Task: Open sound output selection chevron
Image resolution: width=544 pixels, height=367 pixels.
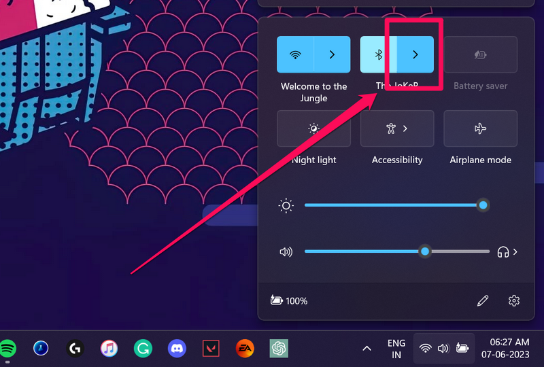Action: (515, 252)
